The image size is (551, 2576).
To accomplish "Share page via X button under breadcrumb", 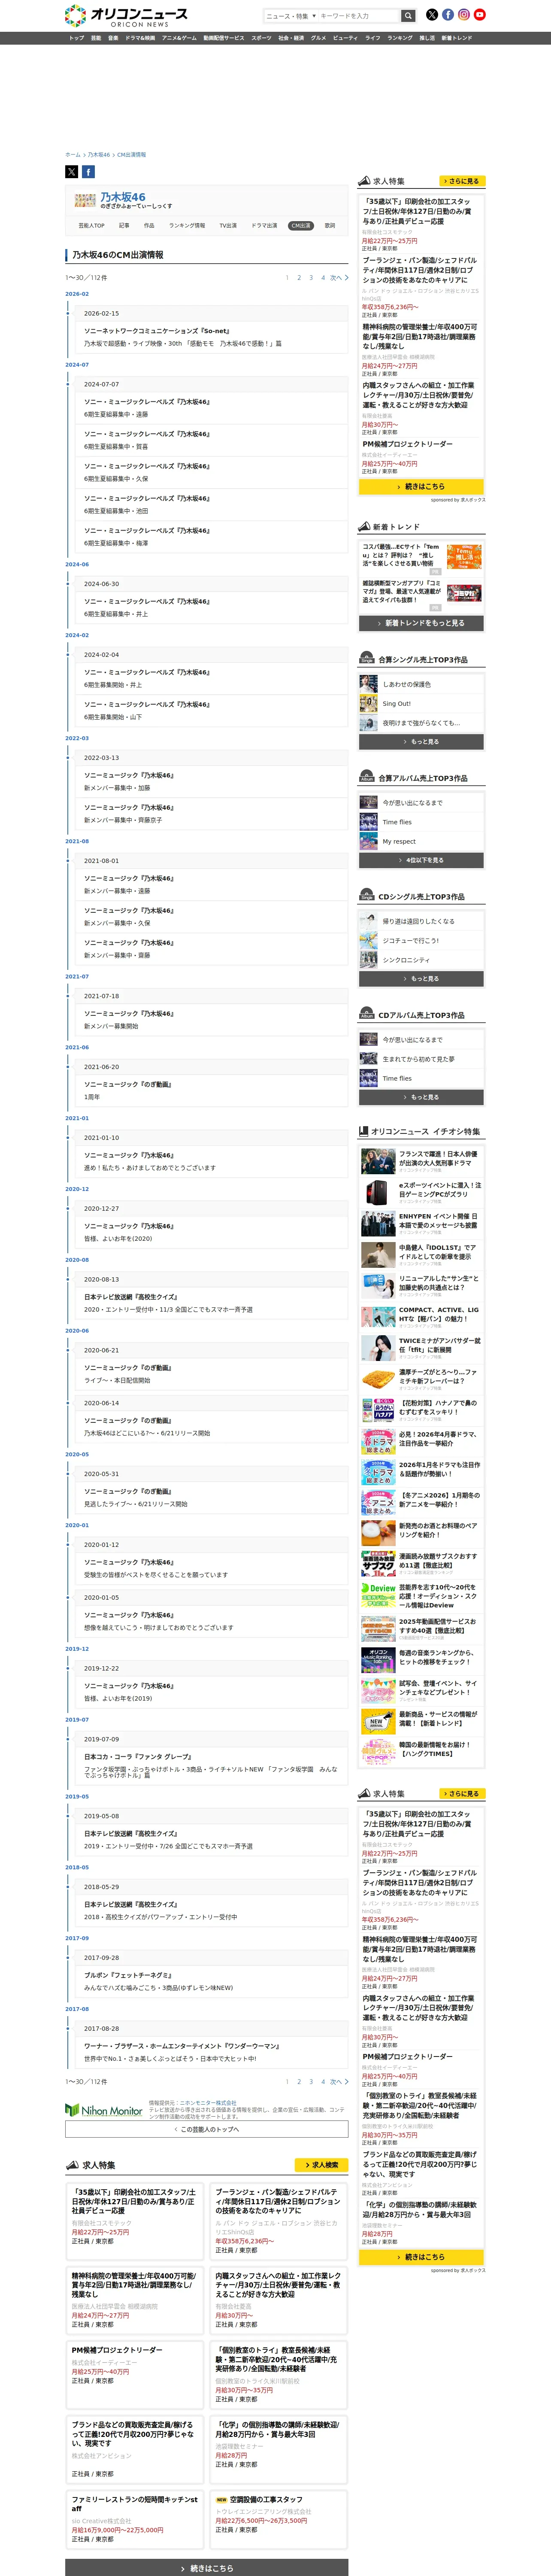I will pos(72,172).
